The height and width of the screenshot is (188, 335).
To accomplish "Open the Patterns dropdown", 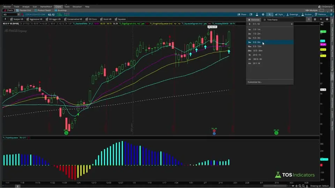I will (320, 15).
